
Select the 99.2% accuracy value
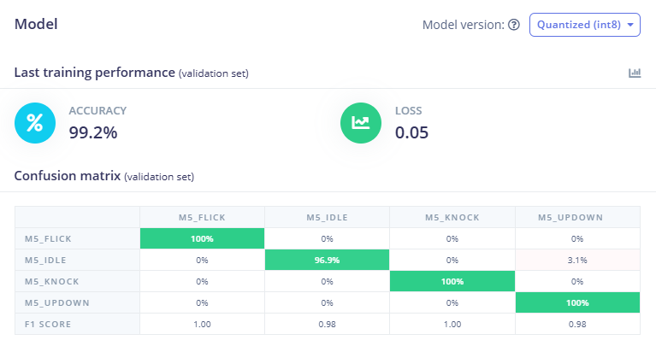coord(93,132)
